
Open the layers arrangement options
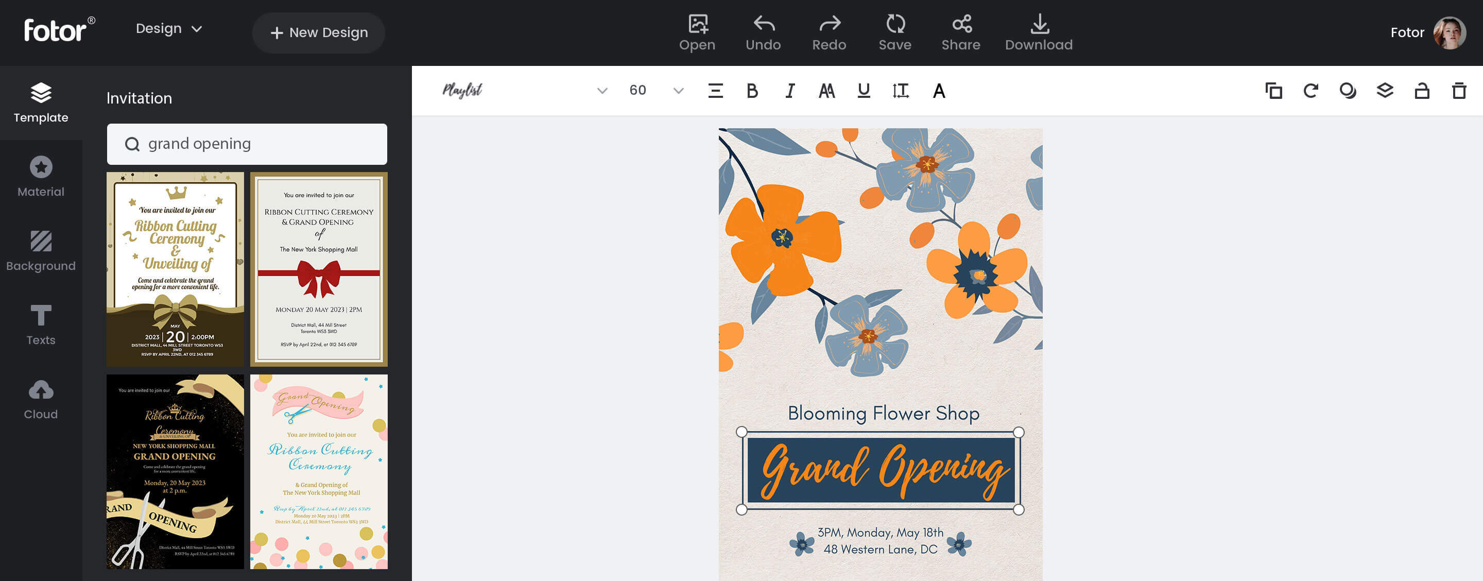click(1384, 91)
